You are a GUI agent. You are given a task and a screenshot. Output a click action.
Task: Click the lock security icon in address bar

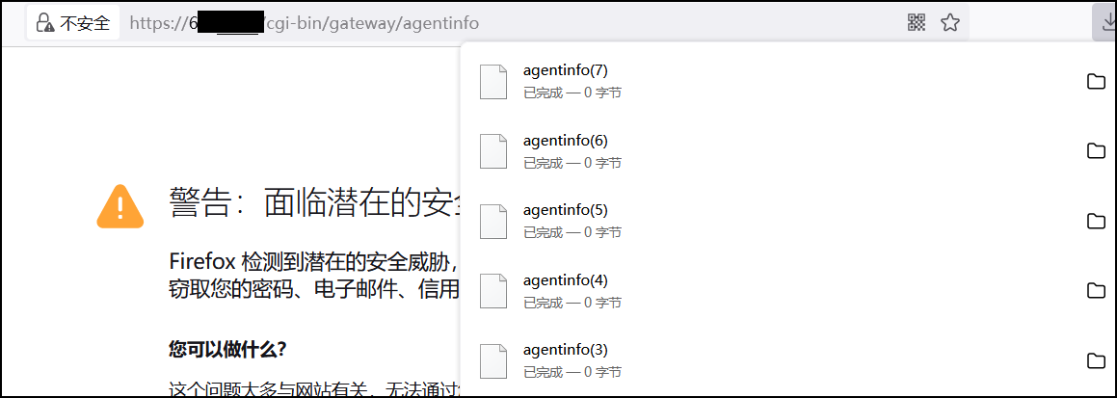45,23
